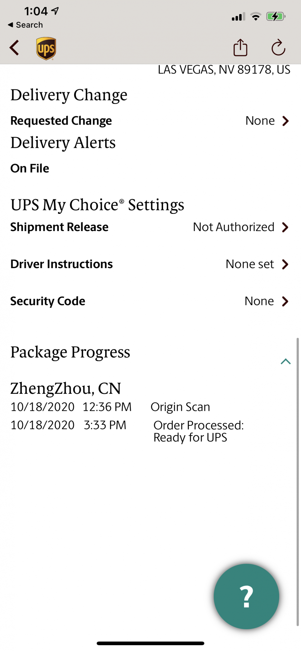Screen dimensions: 301x651
Task: Tap Not Authorized shipment release value
Action: (234, 227)
